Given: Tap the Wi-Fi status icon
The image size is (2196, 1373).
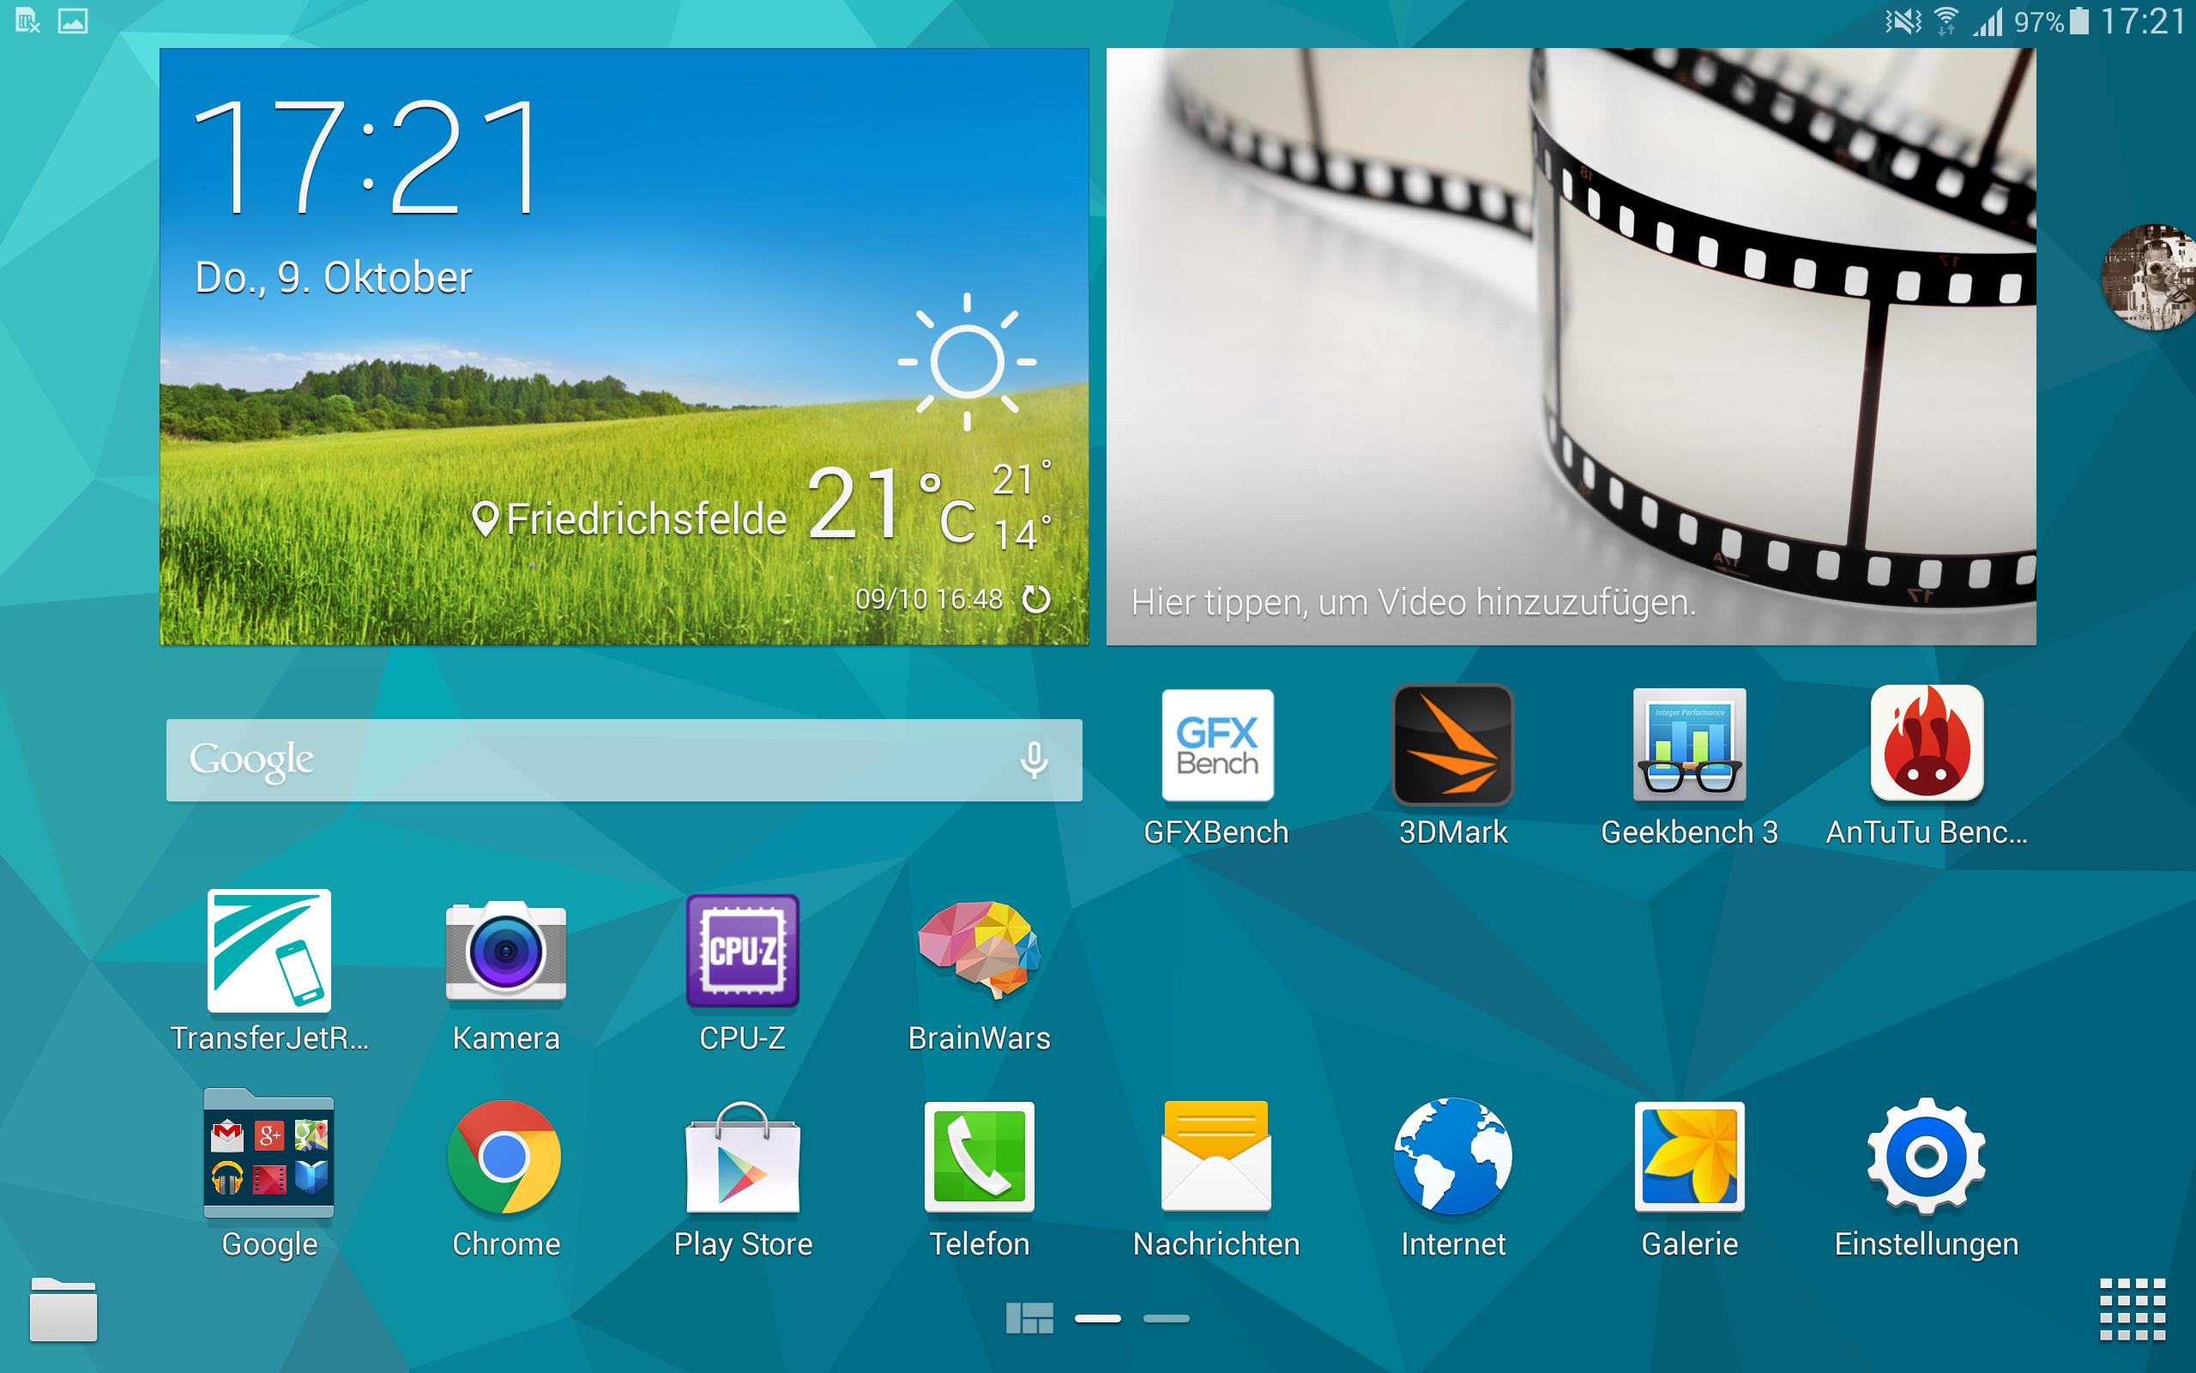Looking at the screenshot, I should tap(1946, 21).
